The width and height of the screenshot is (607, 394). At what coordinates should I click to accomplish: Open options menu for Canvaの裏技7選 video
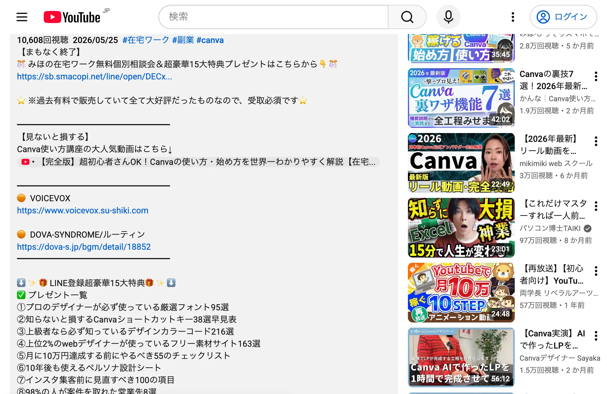point(596,76)
